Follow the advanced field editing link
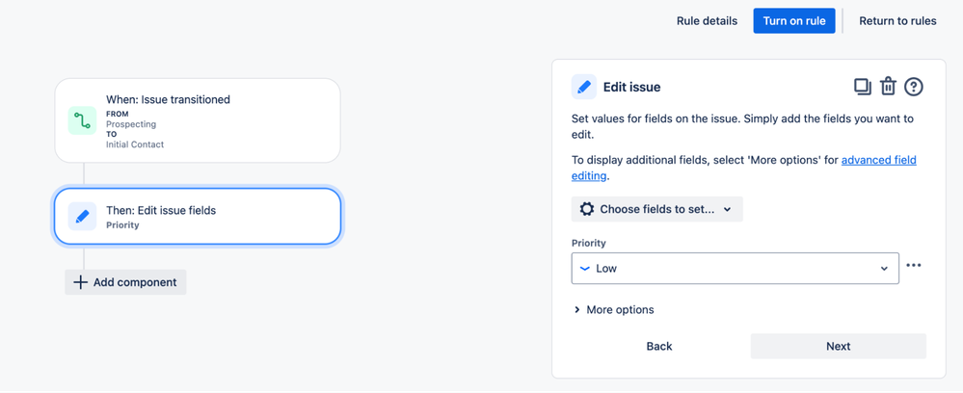The height and width of the screenshot is (393, 963). tap(878, 160)
